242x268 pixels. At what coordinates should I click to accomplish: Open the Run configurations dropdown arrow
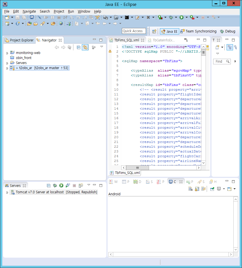click(x=187, y=17)
